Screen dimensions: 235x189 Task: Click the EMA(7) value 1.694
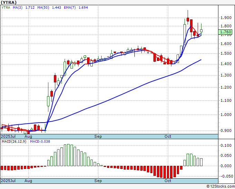point(83,8)
